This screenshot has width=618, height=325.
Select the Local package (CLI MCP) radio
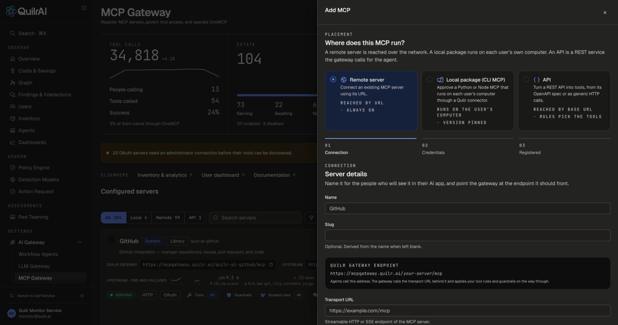click(x=430, y=79)
